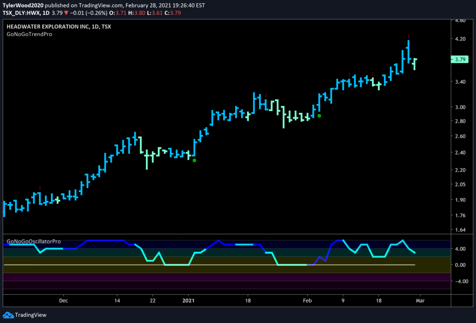Click the 22 date label on time axis
Image resolution: width=476 pixels, height=323 pixels.
click(152, 301)
